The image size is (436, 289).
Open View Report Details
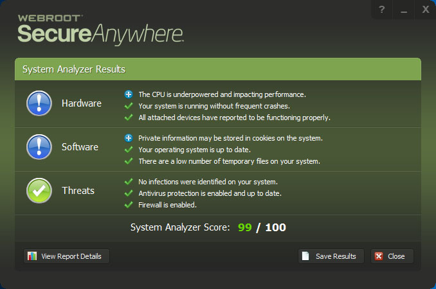(x=66, y=256)
